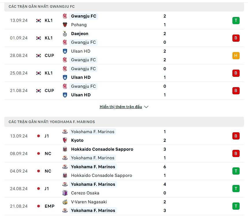248x218 pixels.
Task: Click Korean flag icon beside 28.08.24 CUP
Action: pyautogui.click(x=38, y=56)
